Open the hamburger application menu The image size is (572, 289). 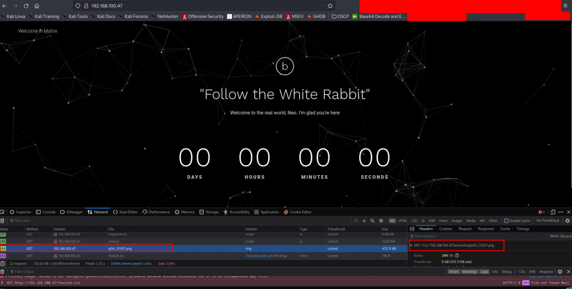click(x=565, y=6)
